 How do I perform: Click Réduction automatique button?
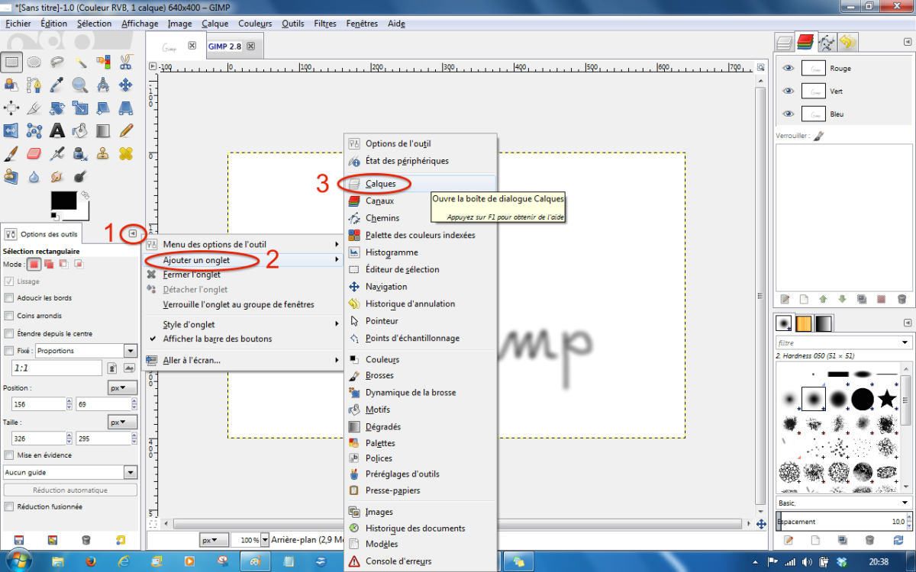69,490
